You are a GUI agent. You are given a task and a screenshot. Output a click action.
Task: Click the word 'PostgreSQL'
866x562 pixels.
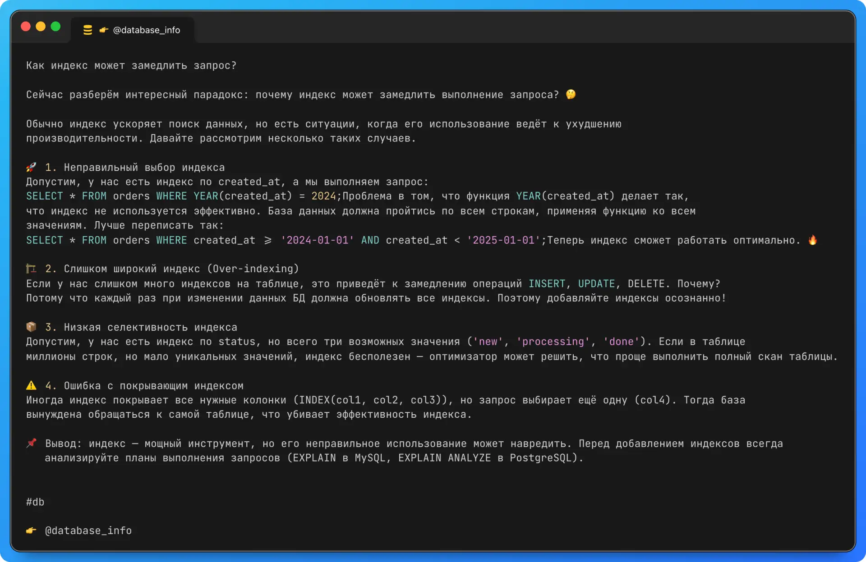click(x=541, y=458)
